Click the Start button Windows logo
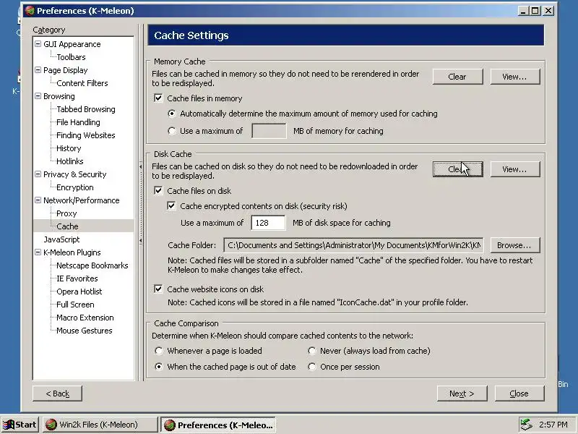This screenshot has width=578, height=434. point(8,425)
